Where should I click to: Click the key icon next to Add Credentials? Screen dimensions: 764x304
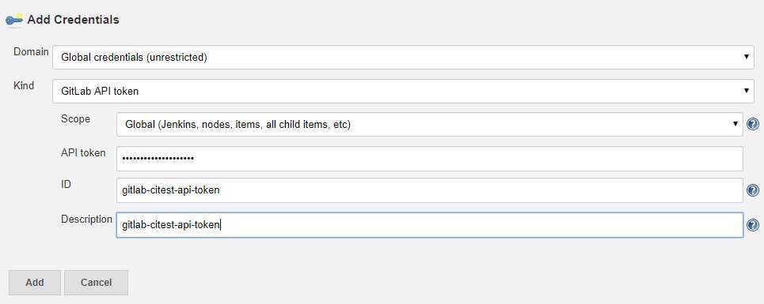point(13,20)
